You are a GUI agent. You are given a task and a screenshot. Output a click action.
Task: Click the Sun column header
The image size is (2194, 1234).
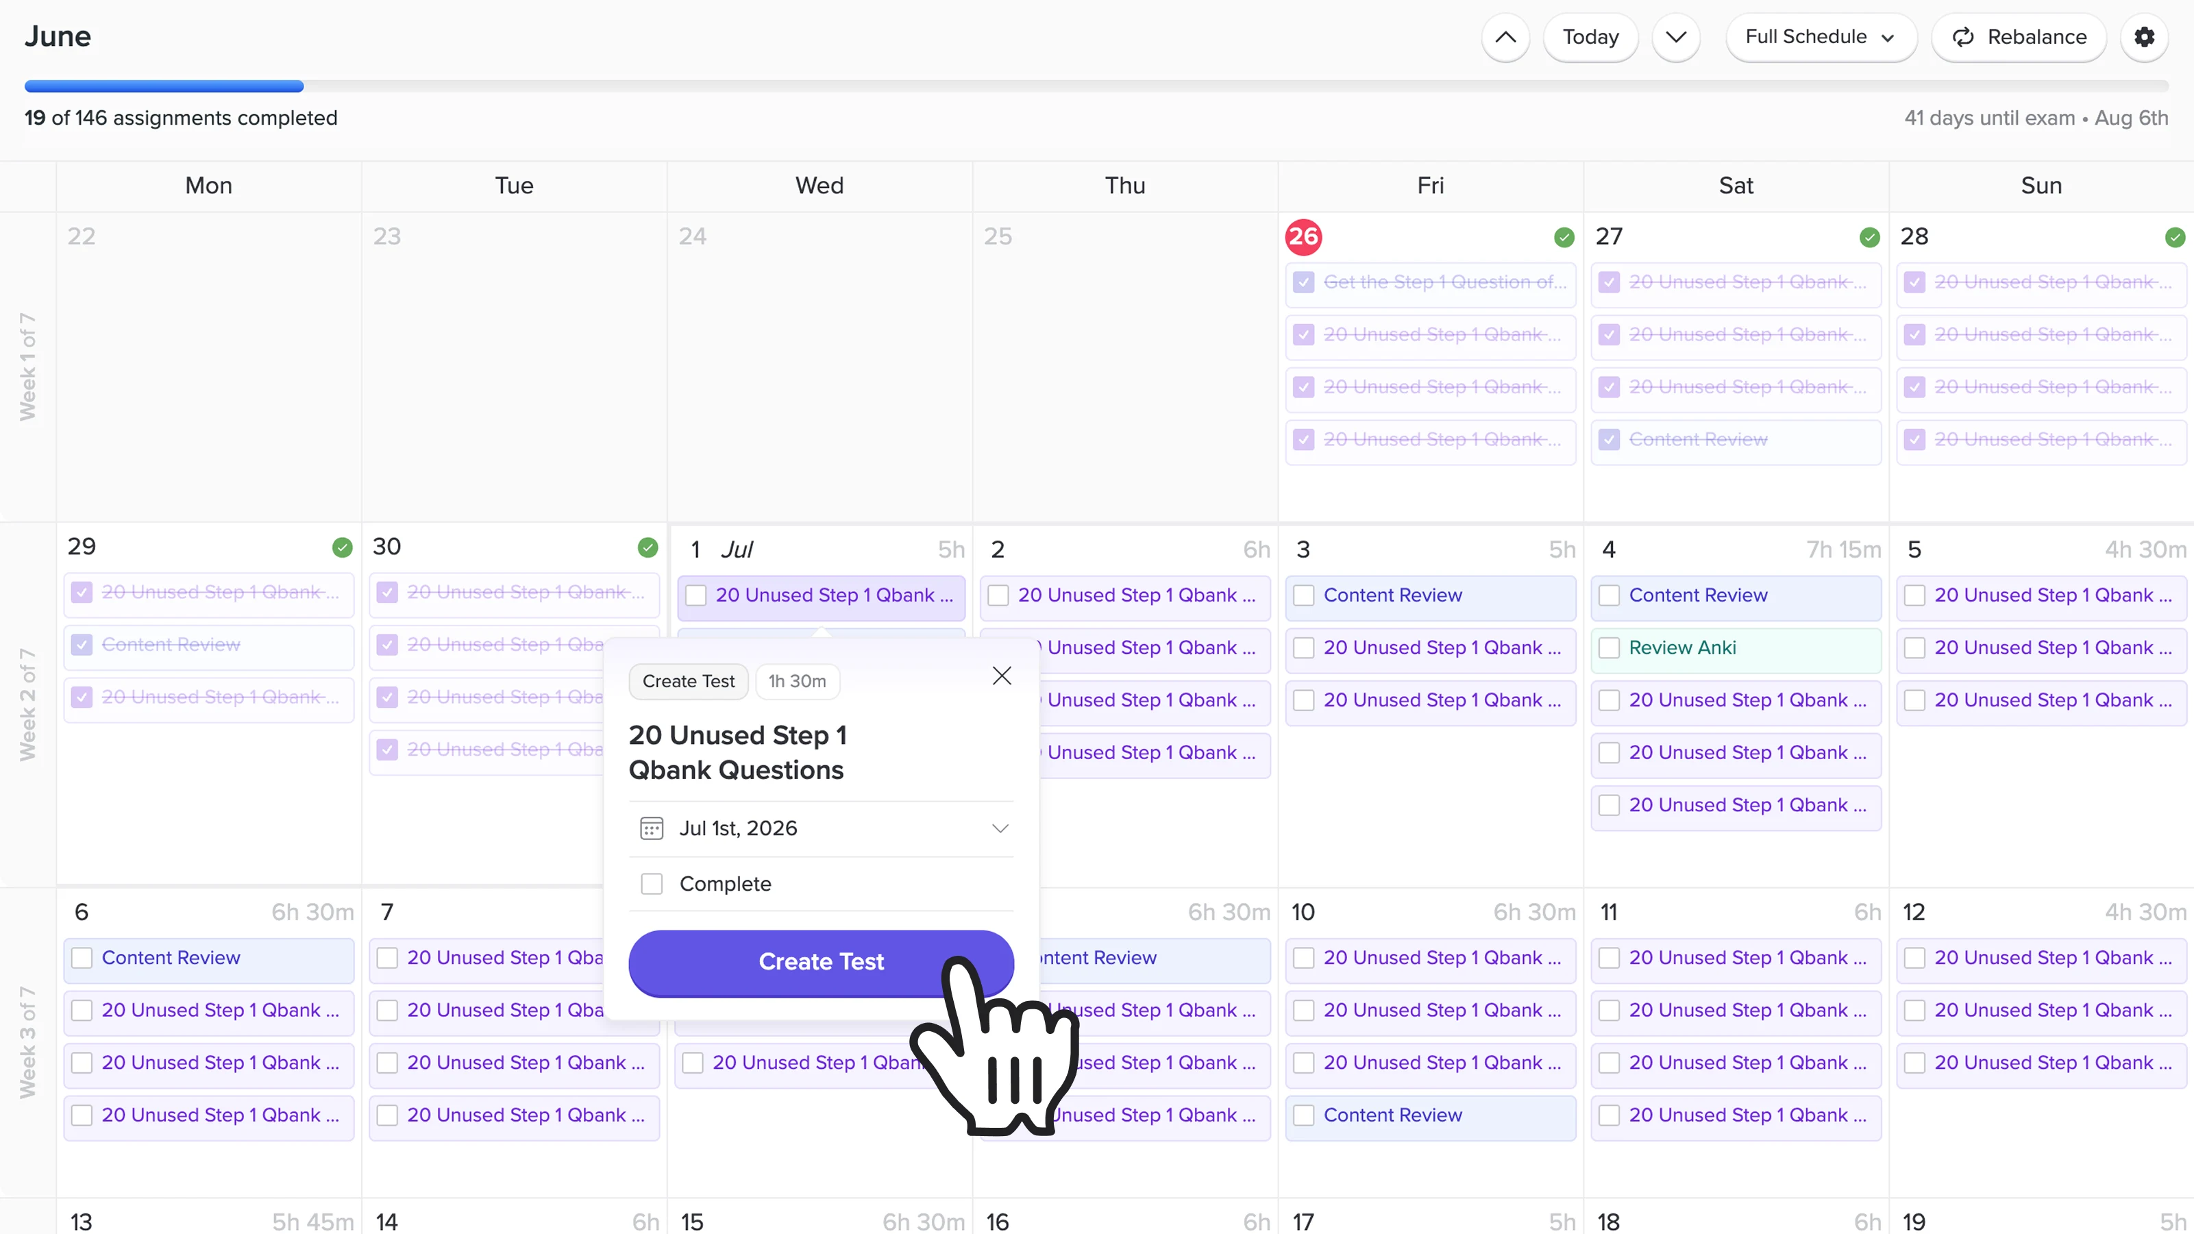[x=2041, y=186]
